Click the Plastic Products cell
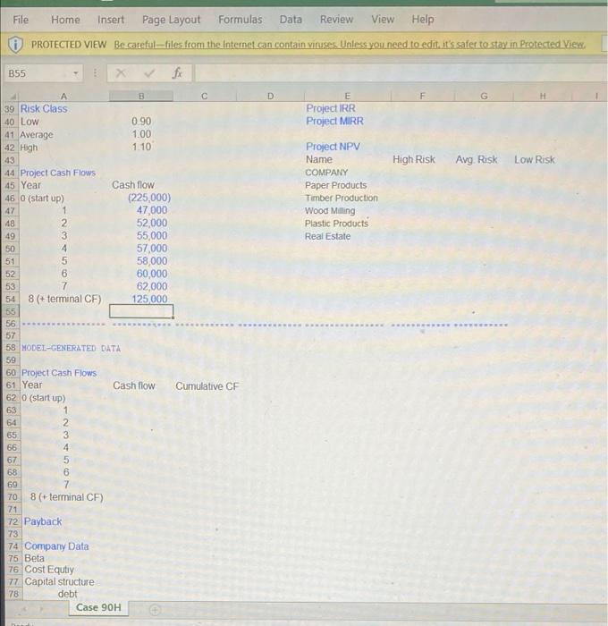 [x=336, y=224]
